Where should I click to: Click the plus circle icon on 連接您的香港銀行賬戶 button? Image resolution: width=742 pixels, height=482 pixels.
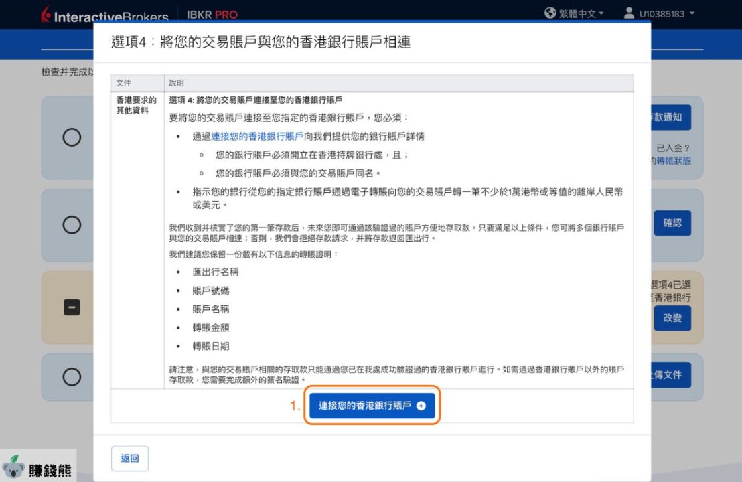[421, 406]
